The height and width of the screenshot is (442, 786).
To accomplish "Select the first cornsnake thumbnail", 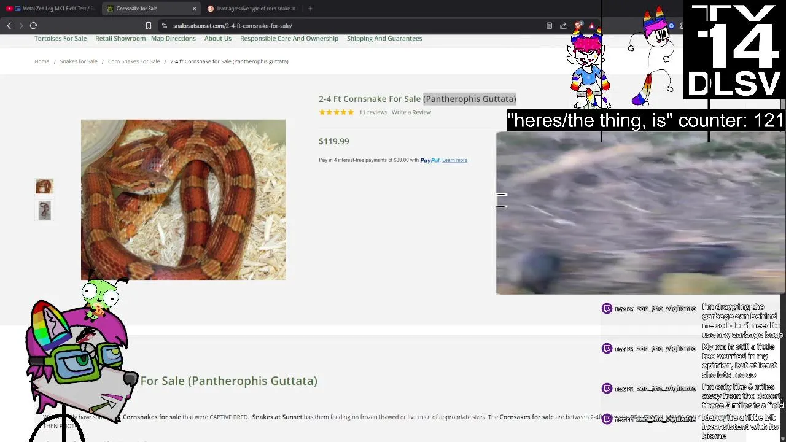I will click(x=44, y=187).
